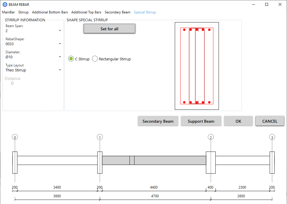This screenshot has width=287, height=204.
Task: Click the CANCEL button
Action: 270,121
